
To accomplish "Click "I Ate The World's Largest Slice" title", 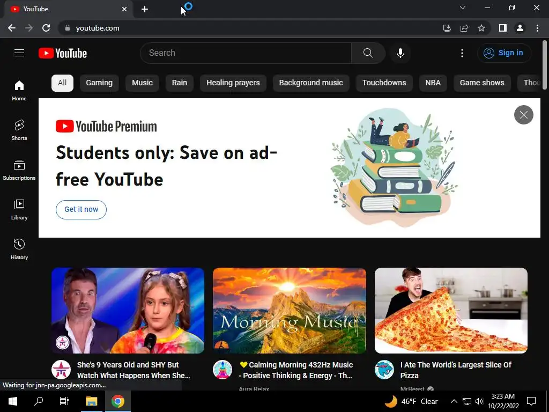I will (x=456, y=370).
